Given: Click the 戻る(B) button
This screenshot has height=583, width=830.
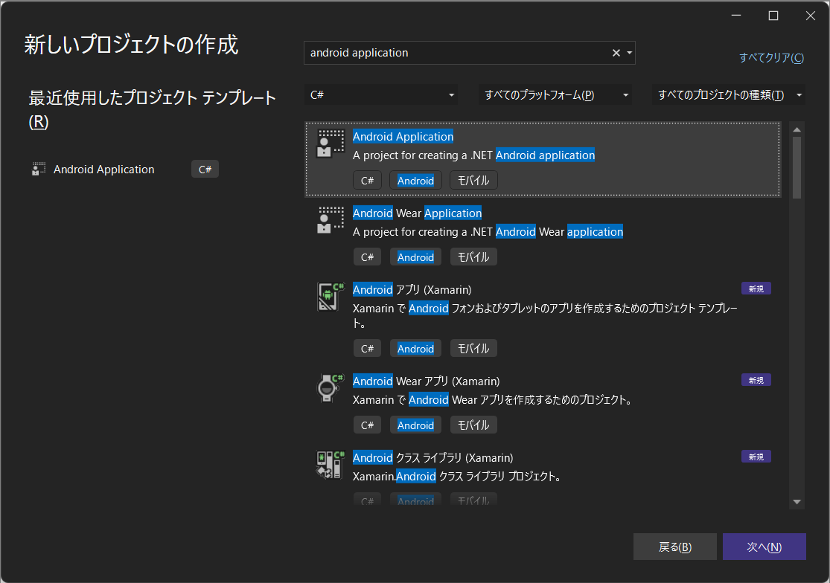Looking at the screenshot, I should (675, 547).
